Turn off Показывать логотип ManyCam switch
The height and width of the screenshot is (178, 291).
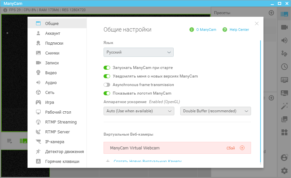click(107, 93)
